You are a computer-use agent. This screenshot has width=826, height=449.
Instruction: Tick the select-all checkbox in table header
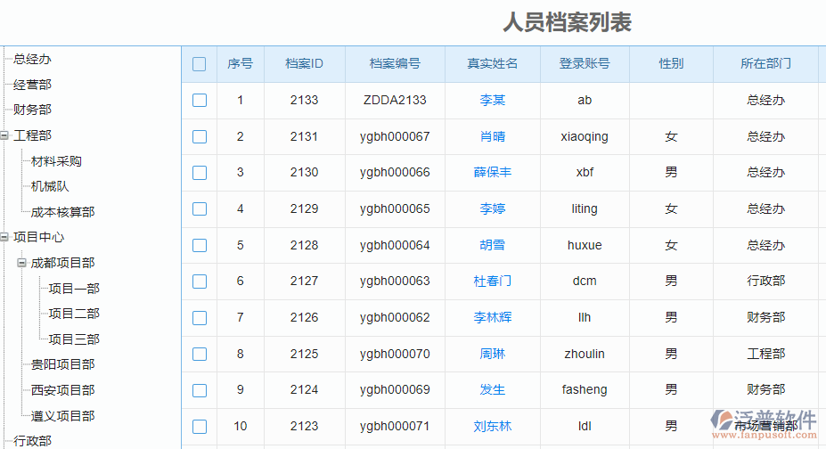coord(199,64)
